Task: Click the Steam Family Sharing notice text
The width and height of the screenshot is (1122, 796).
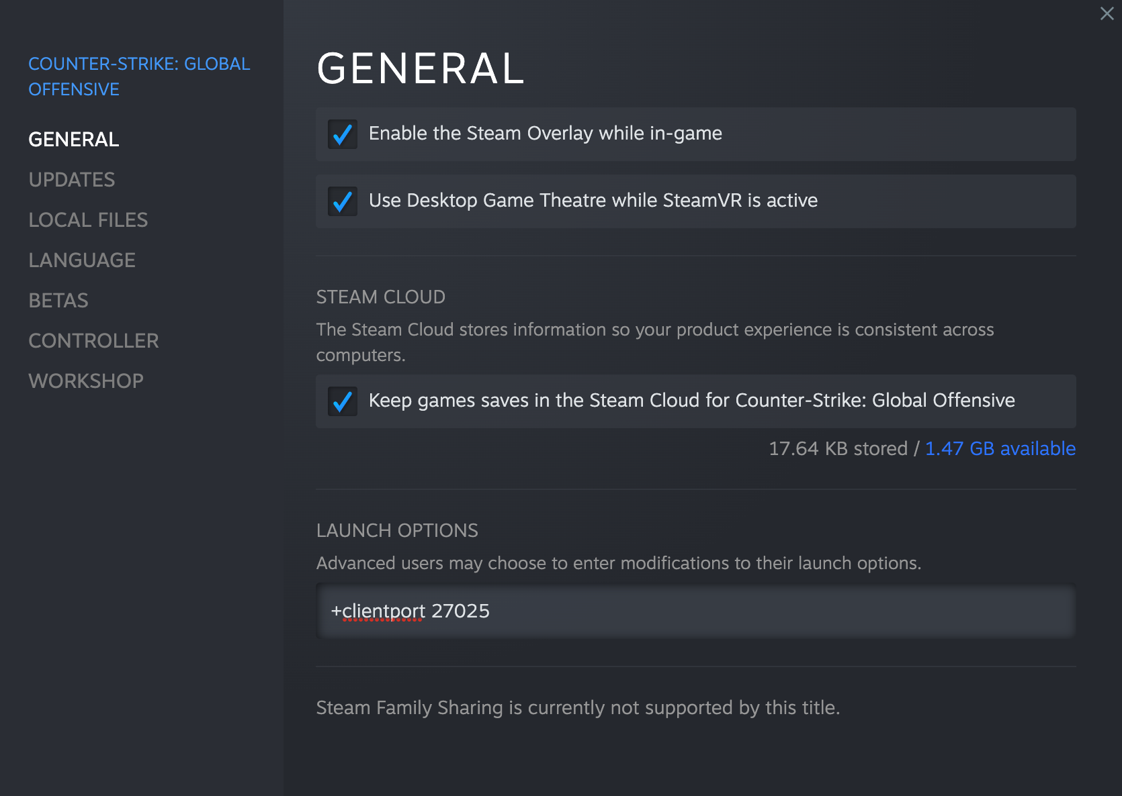Action: click(578, 708)
